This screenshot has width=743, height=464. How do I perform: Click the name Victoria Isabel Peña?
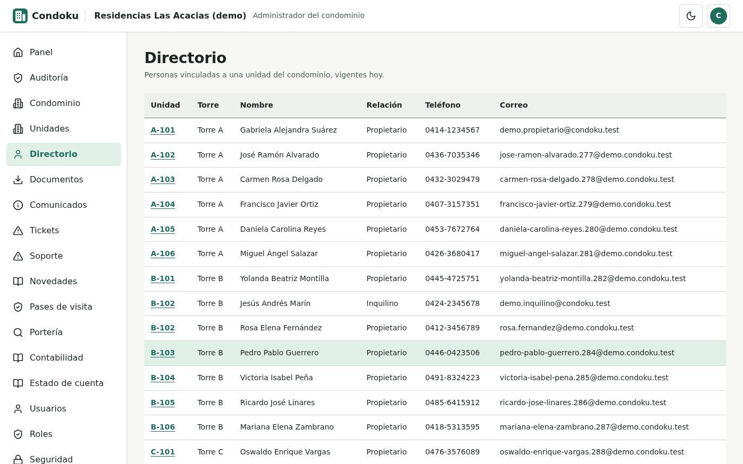pos(277,378)
